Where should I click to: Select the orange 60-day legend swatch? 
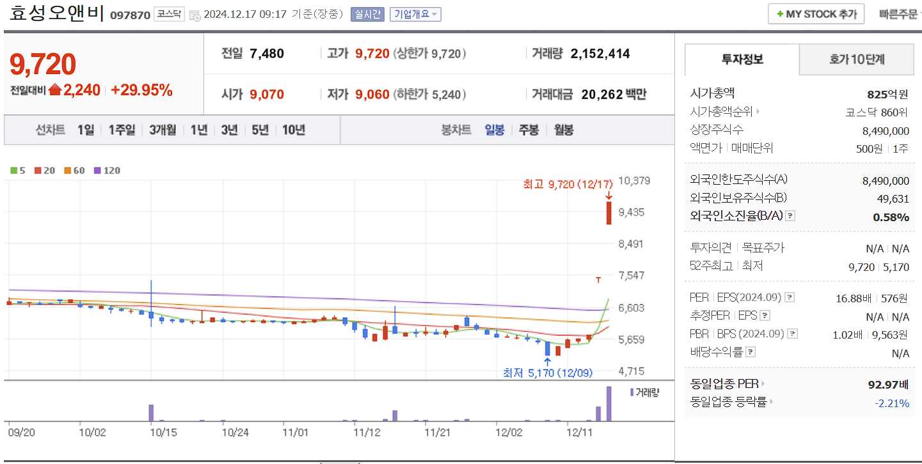pyautogui.click(x=68, y=171)
